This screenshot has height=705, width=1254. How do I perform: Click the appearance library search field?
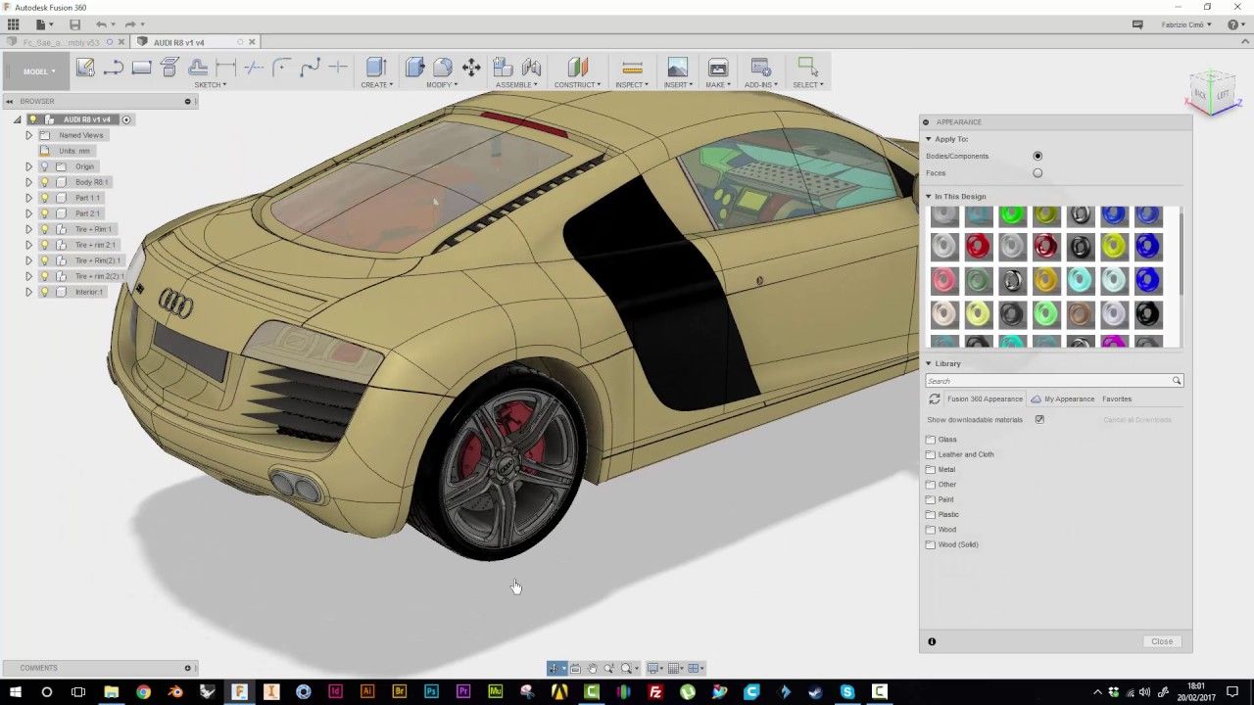tap(1048, 381)
